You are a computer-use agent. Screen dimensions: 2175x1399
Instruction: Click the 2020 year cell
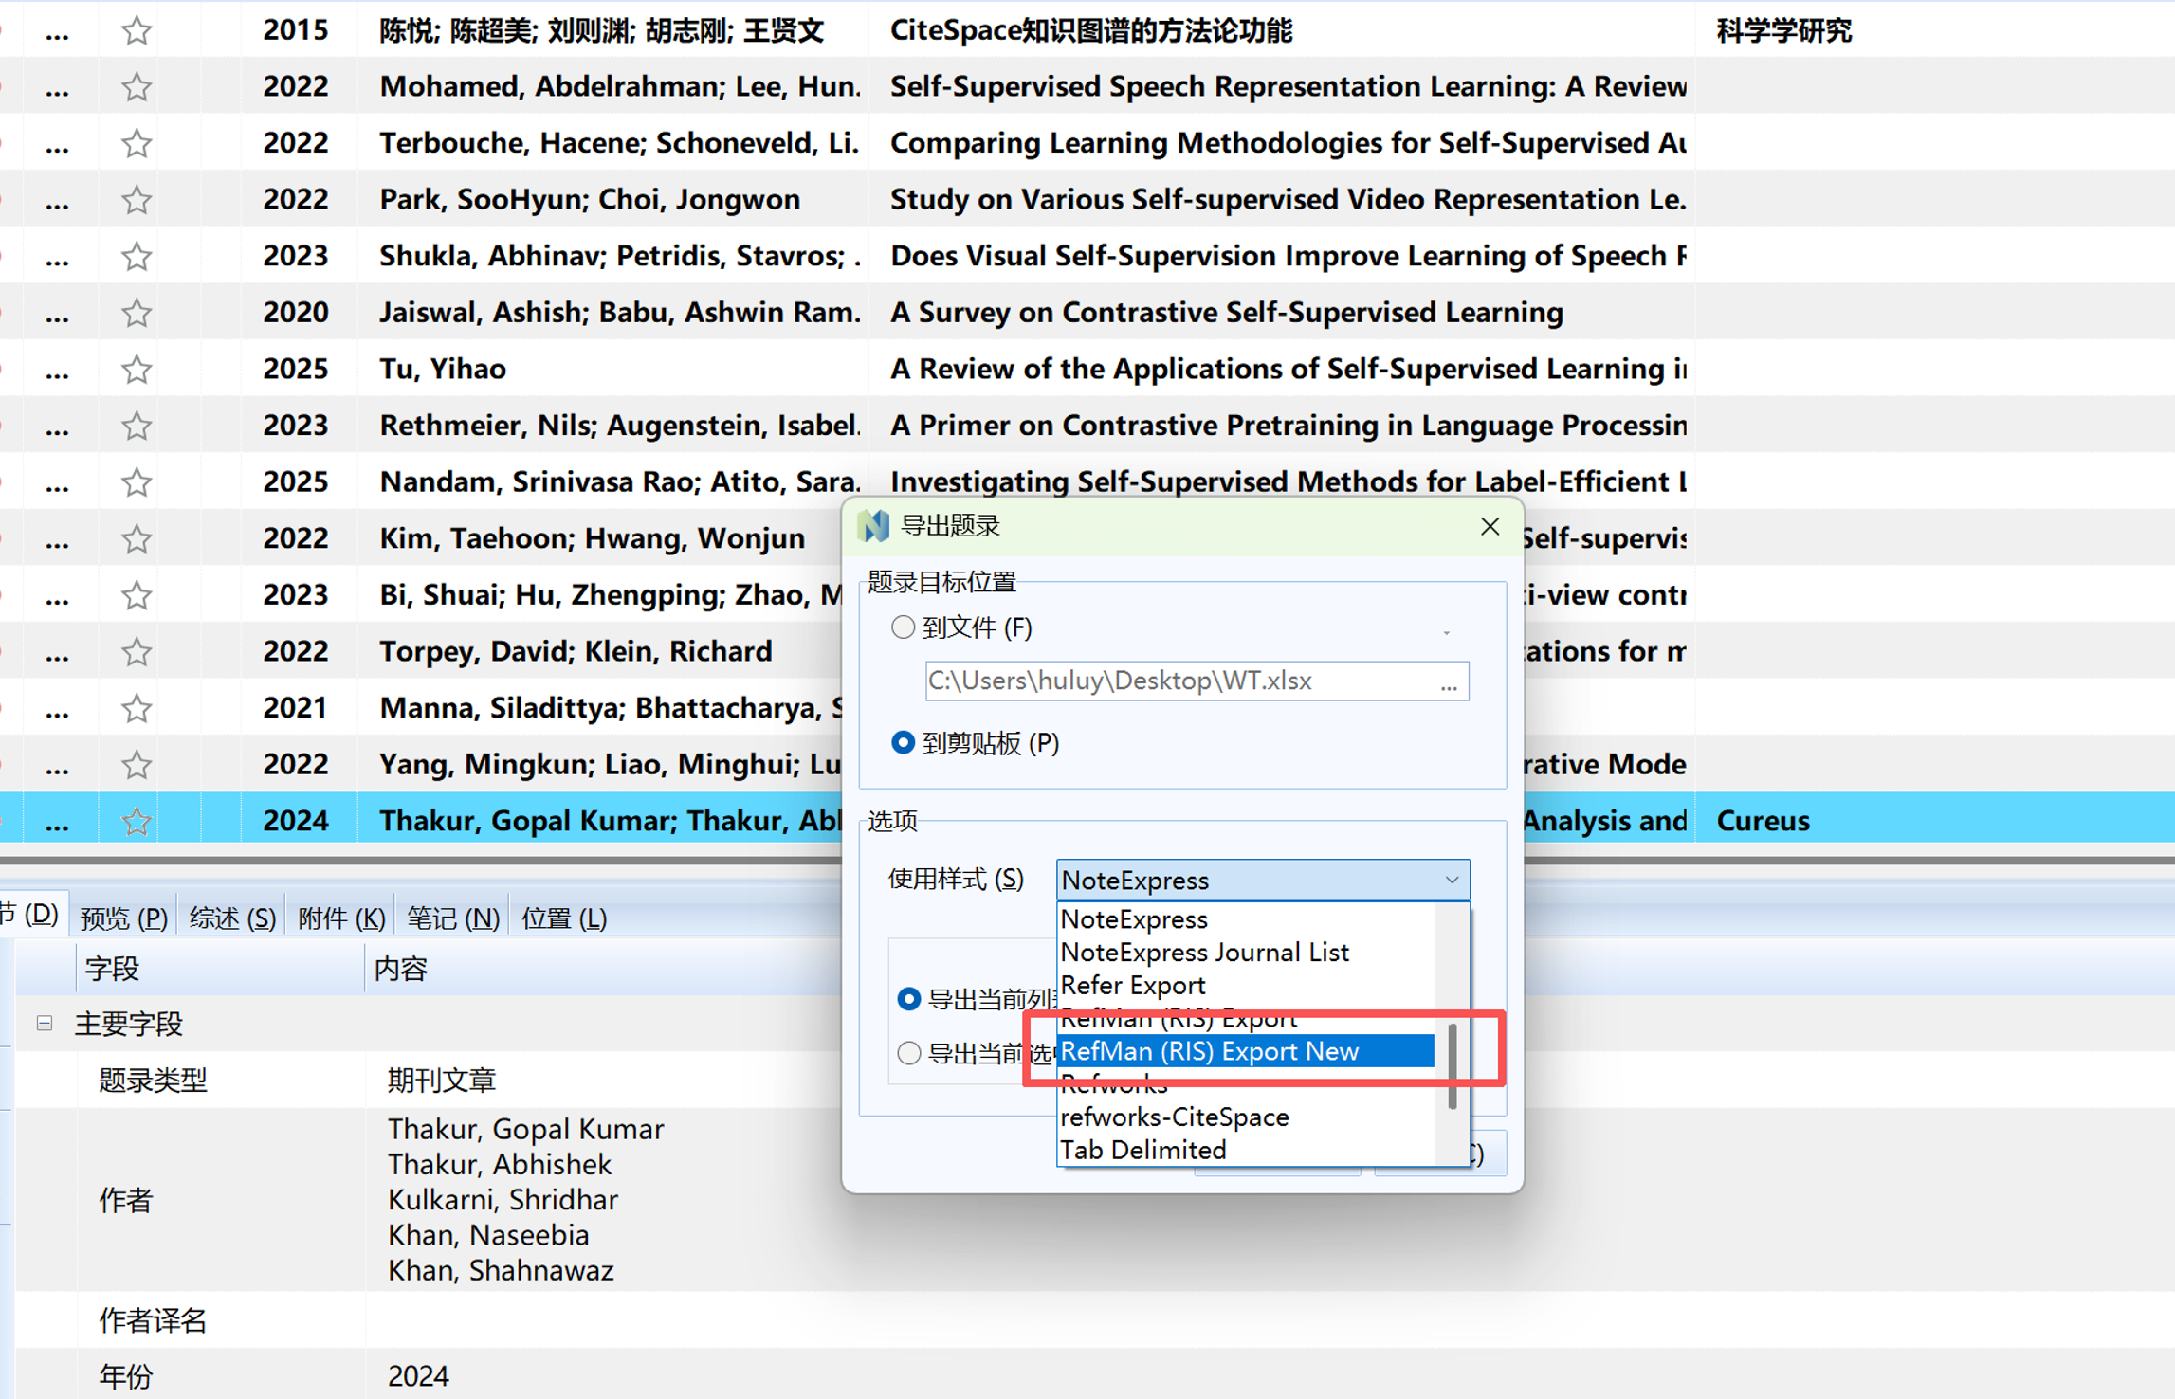[296, 312]
